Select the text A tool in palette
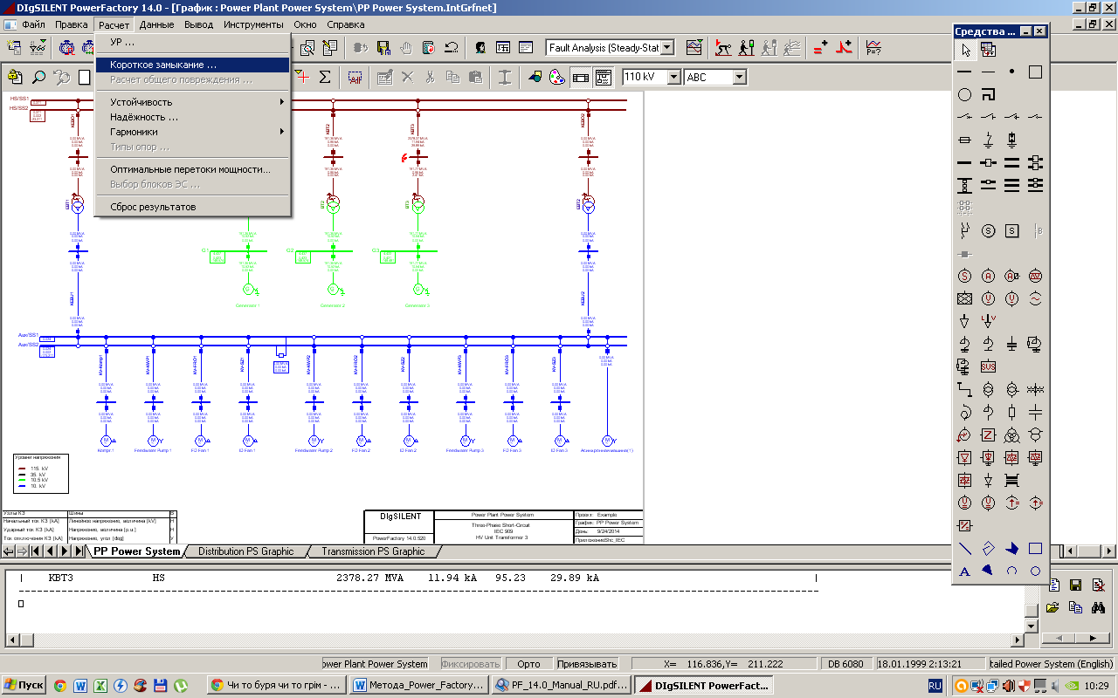Viewport: 1118px width, 698px height. tap(965, 571)
